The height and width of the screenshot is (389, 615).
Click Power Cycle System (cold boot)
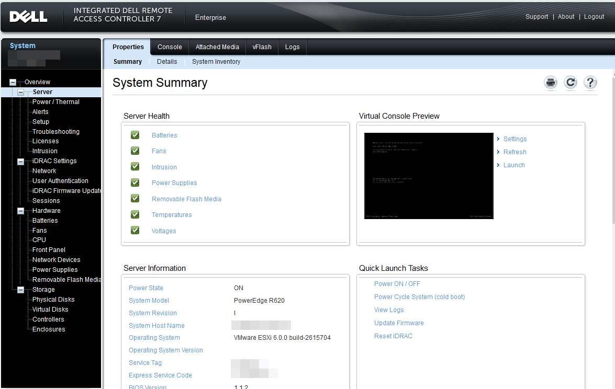coord(419,297)
